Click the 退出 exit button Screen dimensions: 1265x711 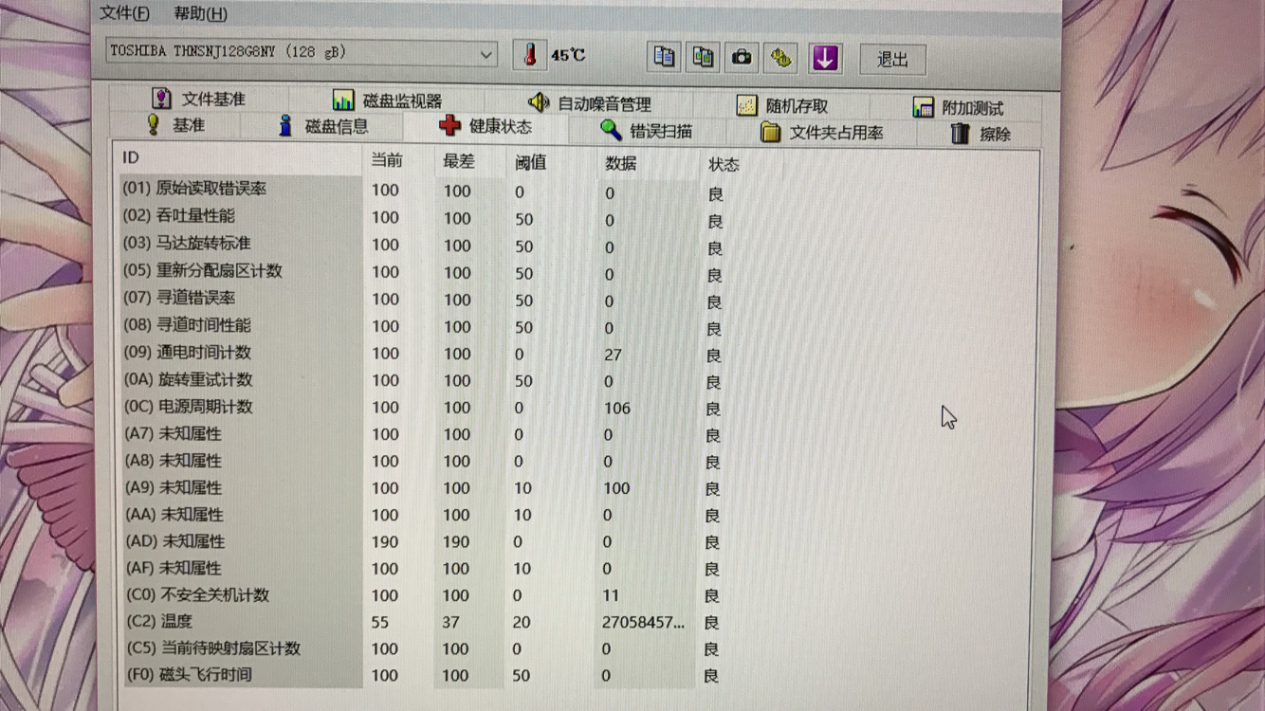coord(892,60)
